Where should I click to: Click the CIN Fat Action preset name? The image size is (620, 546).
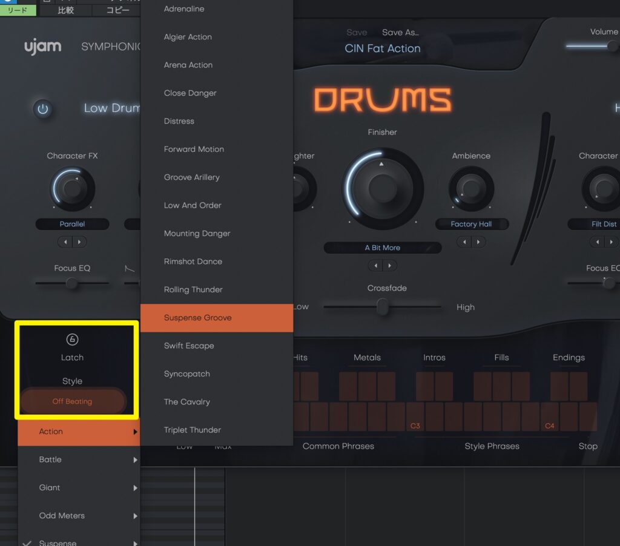point(382,48)
